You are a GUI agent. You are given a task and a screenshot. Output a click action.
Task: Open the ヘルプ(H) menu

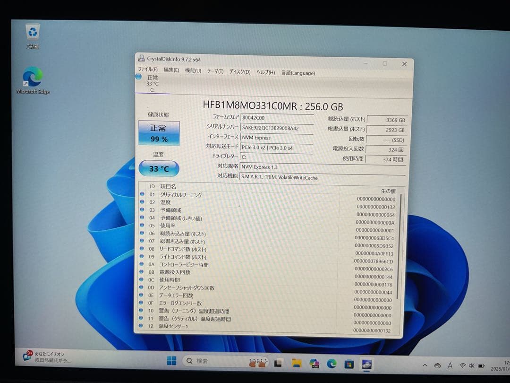[x=266, y=72]
